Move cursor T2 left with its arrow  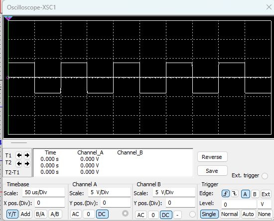(19, 163)
